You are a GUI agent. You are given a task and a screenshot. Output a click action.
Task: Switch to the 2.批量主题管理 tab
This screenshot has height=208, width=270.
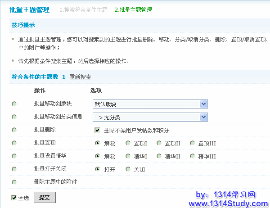point(133,9)
